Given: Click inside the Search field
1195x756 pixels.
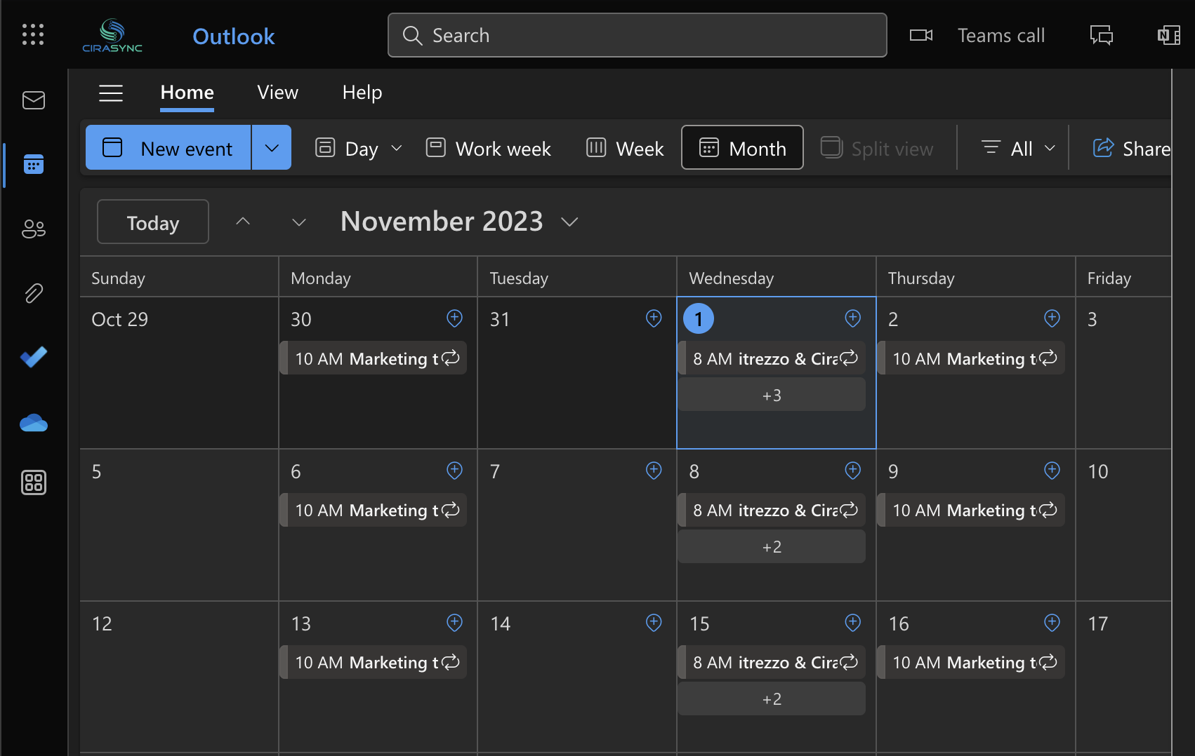Looking at the screenshot, I should [x=636, y=35].
